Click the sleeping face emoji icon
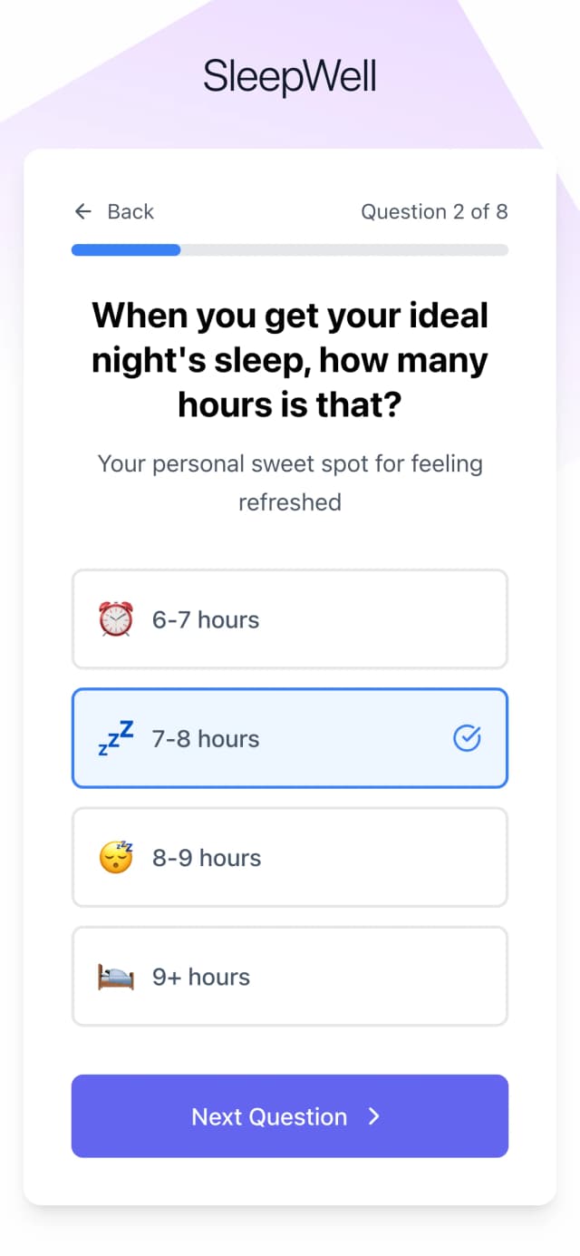580x1256 pixels. tap(115, 857)
